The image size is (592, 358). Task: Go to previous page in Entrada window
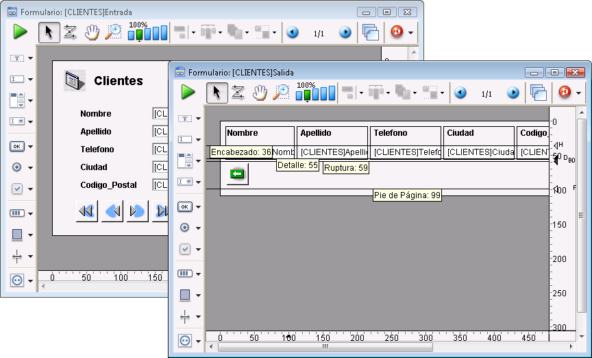[293, 32]
